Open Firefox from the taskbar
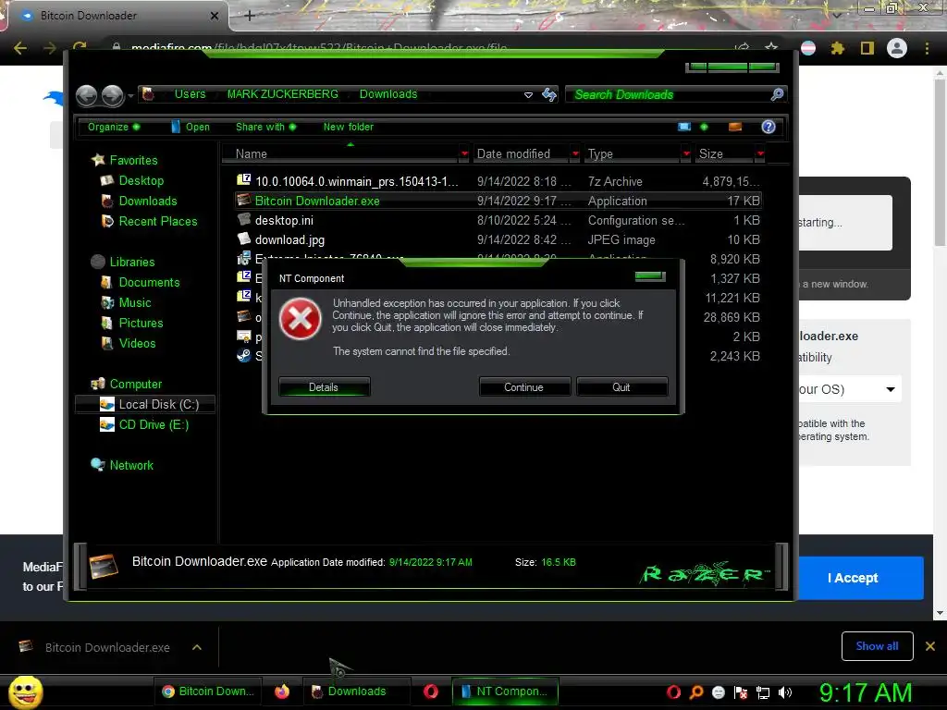Image resolution: width=947 pixels, height=710 pixels. coord(281,692)
